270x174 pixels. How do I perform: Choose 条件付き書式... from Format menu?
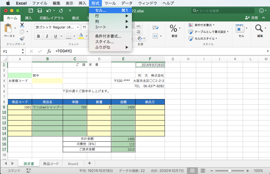(110, 36)
